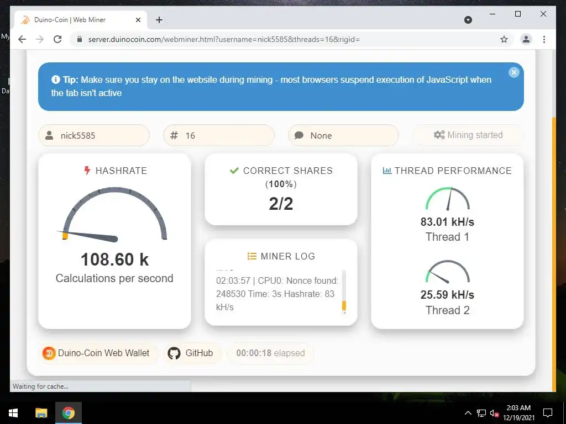Click the Nonce found log entry

(x=277, y=294)
